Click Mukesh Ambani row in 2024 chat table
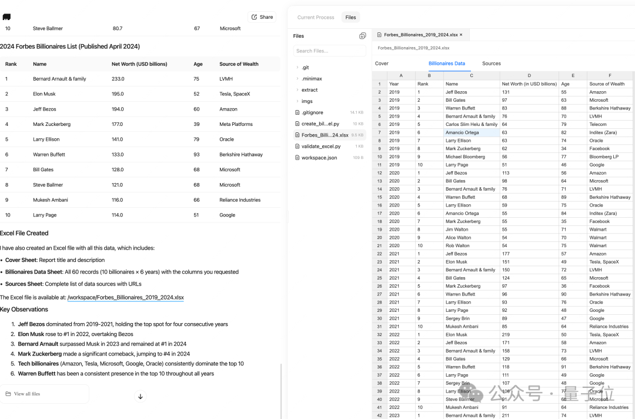The height and width of the screenshot is (419, 635). (x=140, y=200)
